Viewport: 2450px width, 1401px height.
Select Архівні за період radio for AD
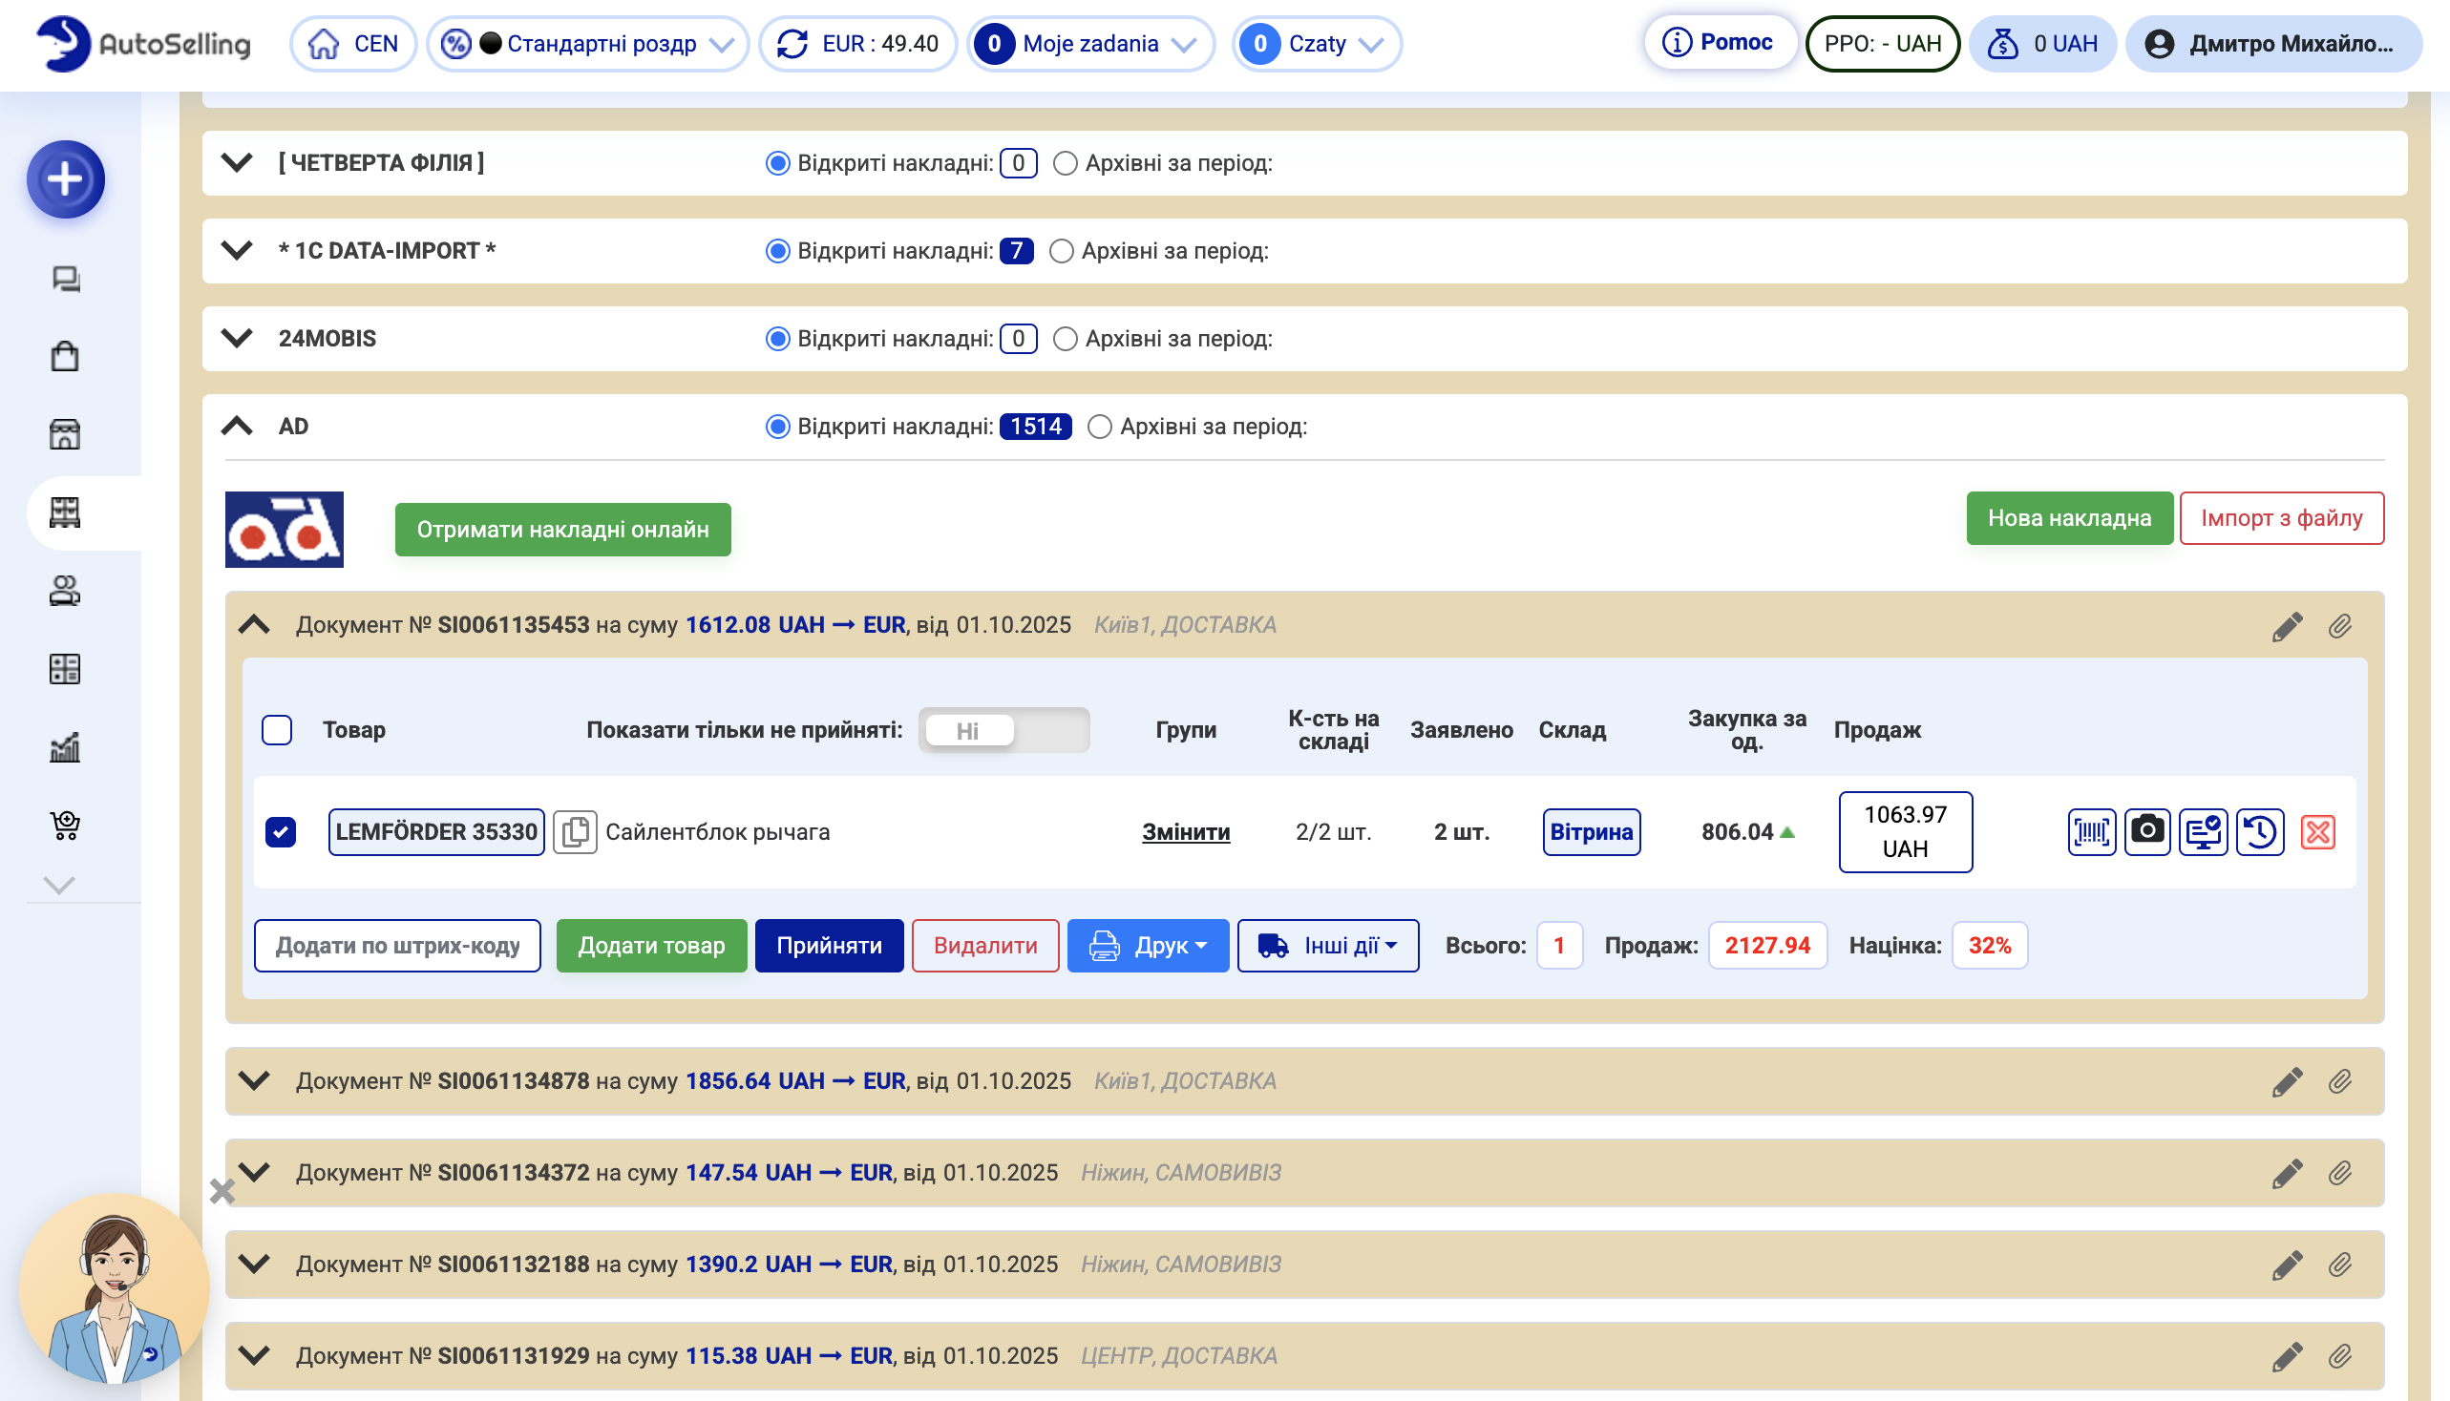tap(1099, 428)
